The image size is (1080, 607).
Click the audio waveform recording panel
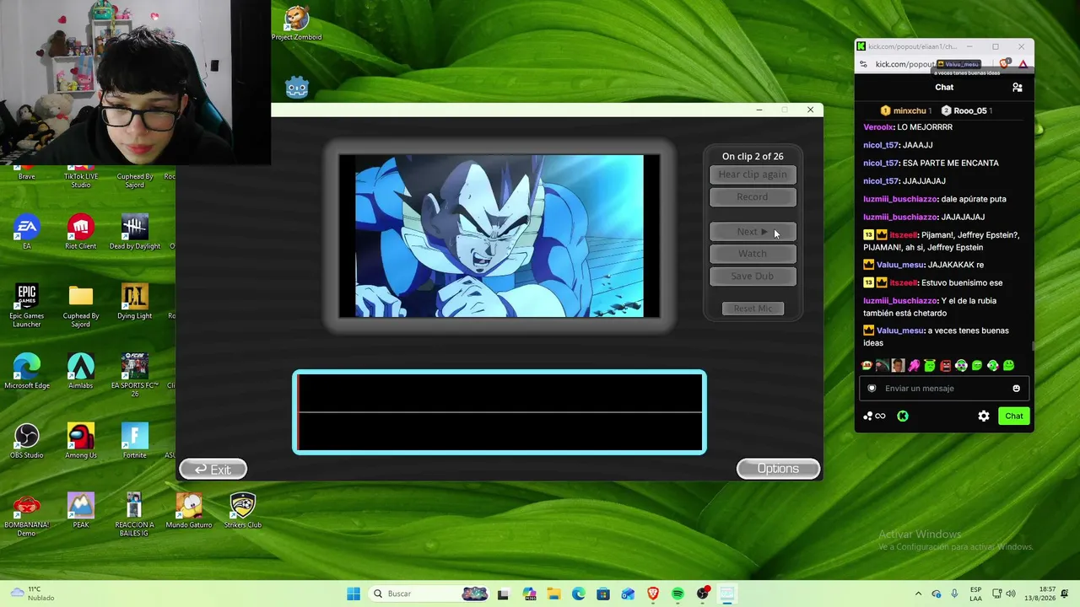[x=499, y=412]
